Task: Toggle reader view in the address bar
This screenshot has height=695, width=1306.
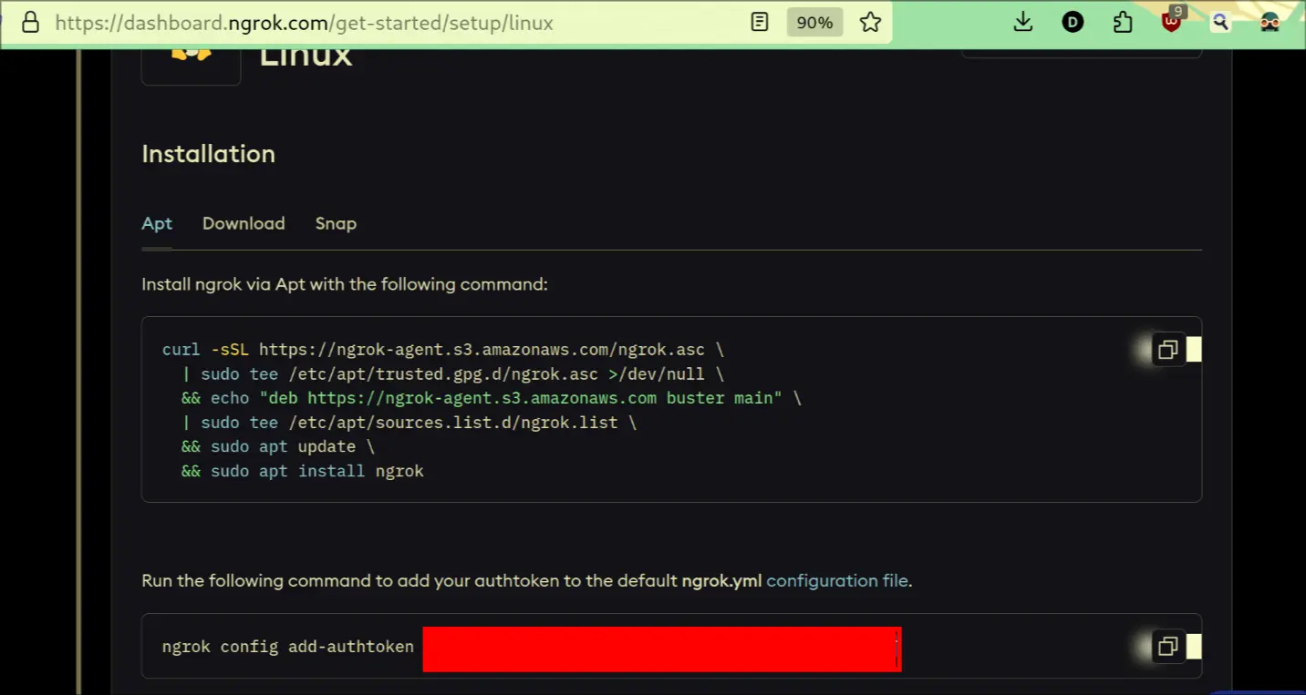Action: click(760, 23)
